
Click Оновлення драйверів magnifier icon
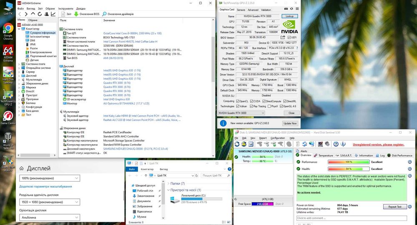click(x=104, y=14)
